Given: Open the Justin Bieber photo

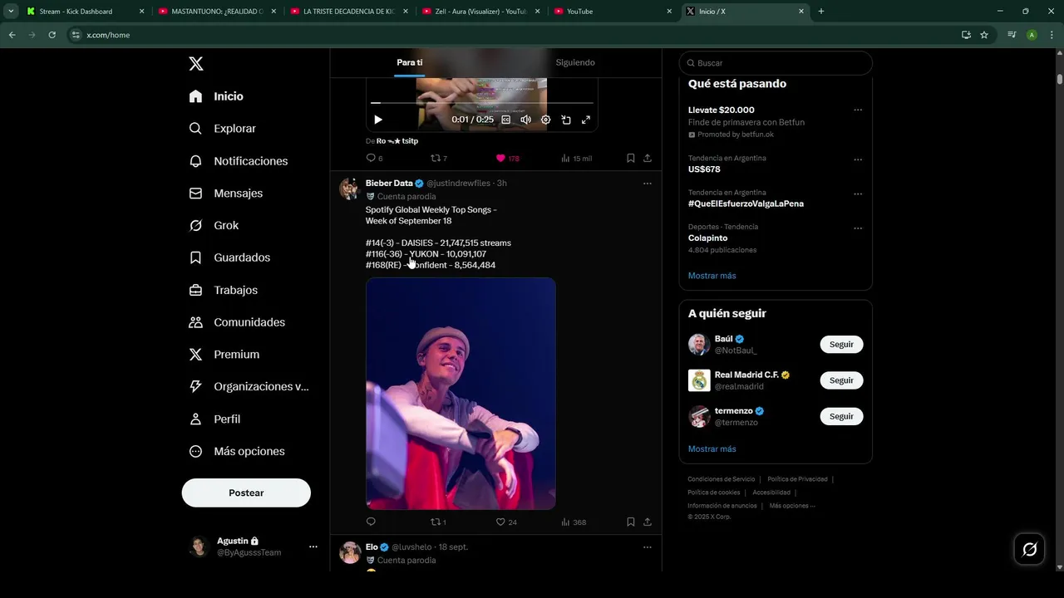Looking at the screenshot, I should pos(461,394).
